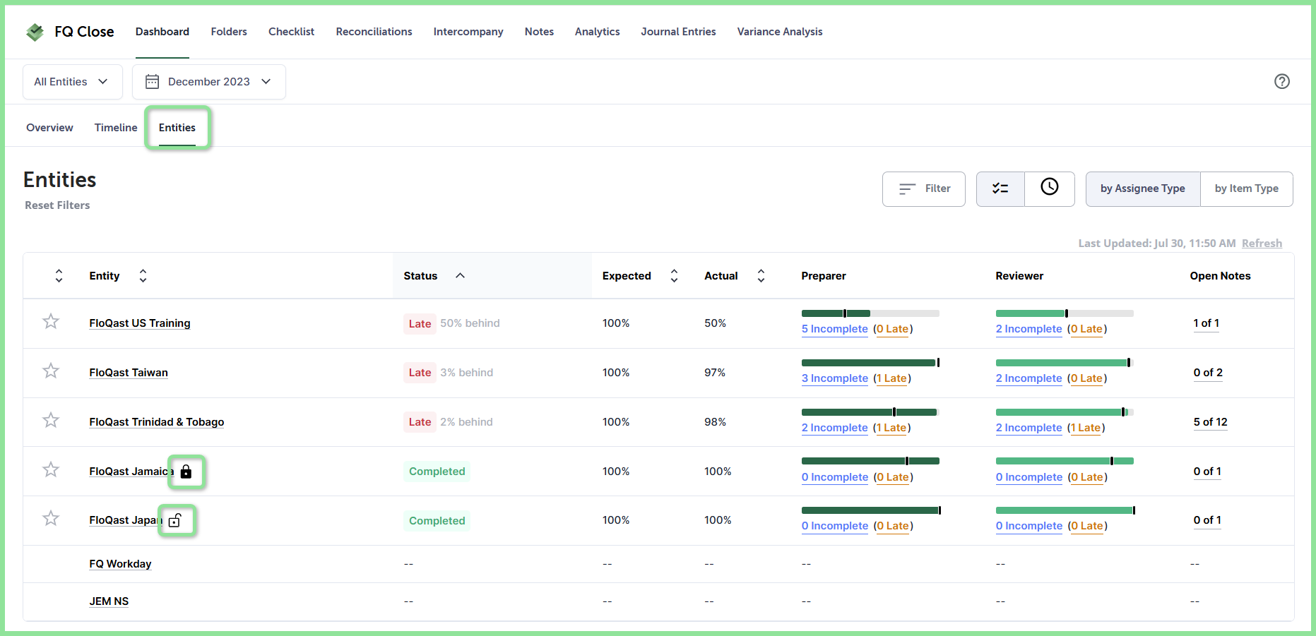1316x636 pixels.
Task: Open the FloQast Taiwan entity link
Action: tap(129, 373)
